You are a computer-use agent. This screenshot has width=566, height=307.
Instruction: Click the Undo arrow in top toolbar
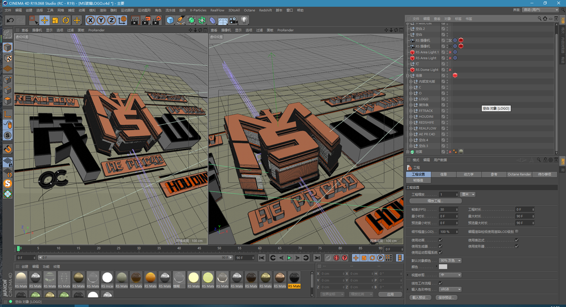click(x=10, y=20)
